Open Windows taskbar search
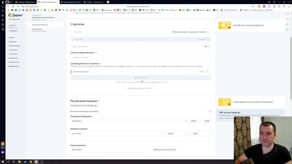This screenshot has height=164, width=292. [x=8, y=162]
